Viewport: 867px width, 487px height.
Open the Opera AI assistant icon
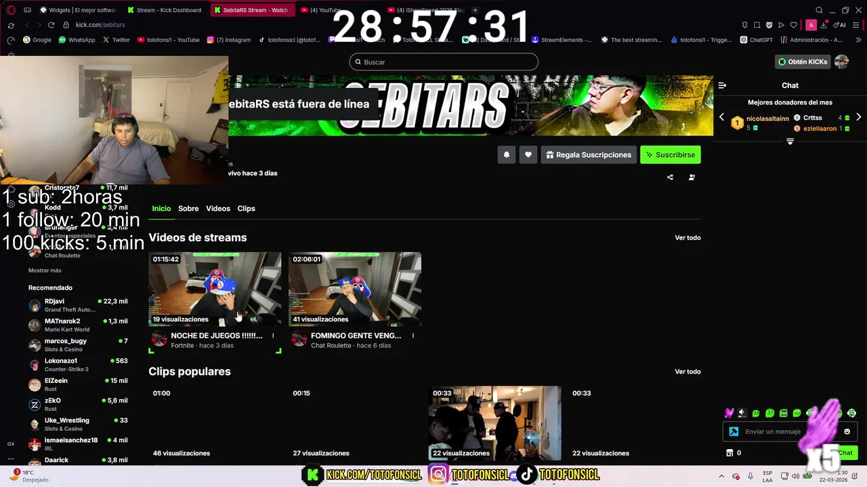(839, 25)
